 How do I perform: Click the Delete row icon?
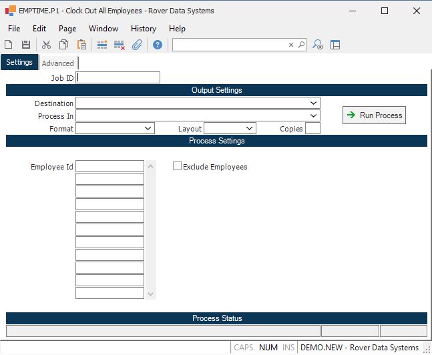[120, 45]
